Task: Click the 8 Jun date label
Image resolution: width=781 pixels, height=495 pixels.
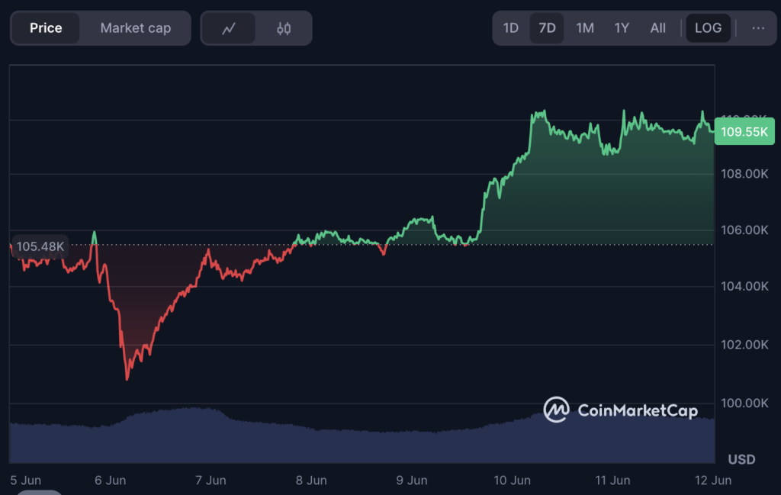Action: tap(311, 480)
